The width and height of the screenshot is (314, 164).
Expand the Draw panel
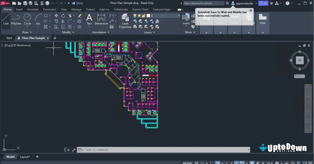(27, 32)
